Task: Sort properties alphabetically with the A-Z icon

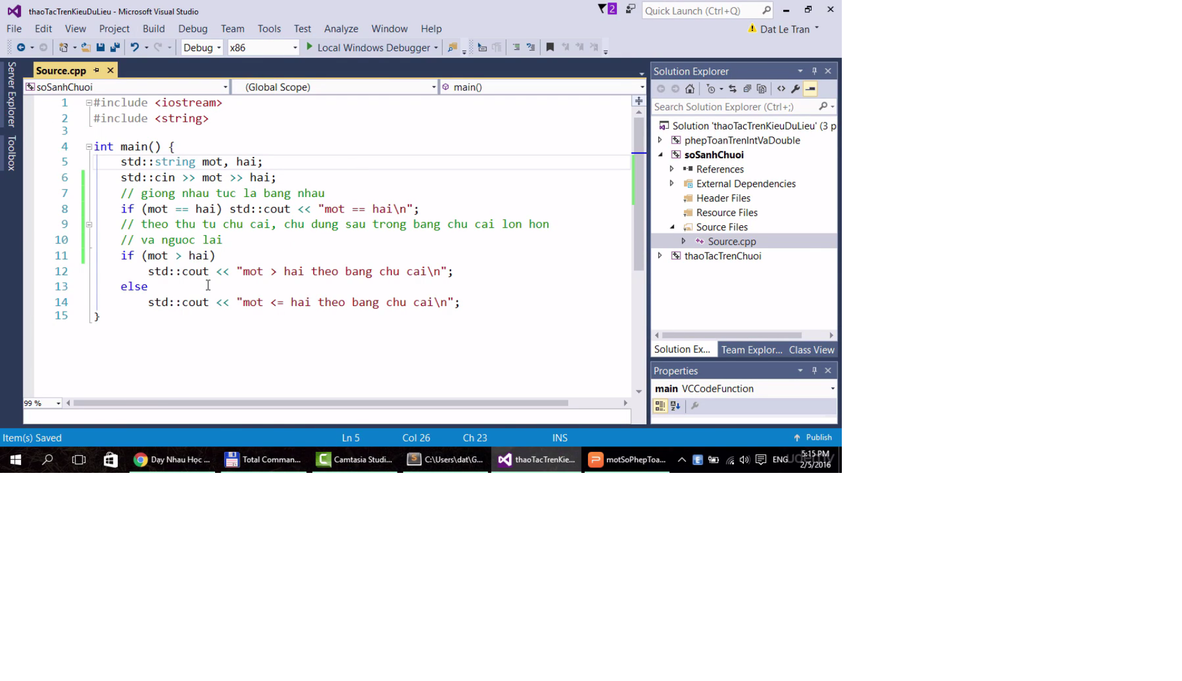Action: [x=675, y=406]
